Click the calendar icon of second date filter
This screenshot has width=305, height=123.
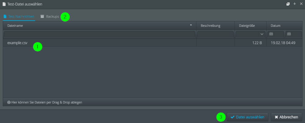click(x=289, y=34)
